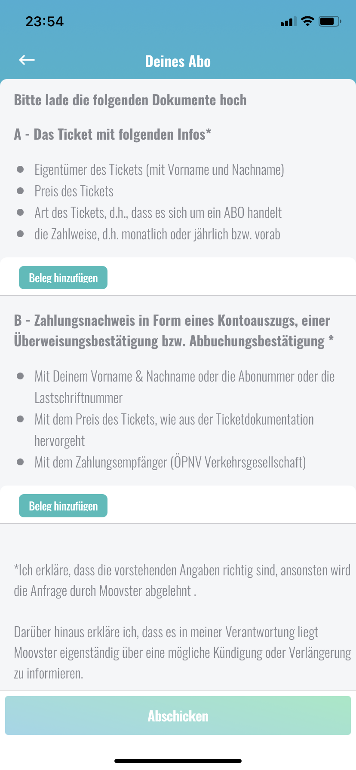Tap the home indicator bar at the bottom
This screenshot has width=356, height=770.
[178, 761]
